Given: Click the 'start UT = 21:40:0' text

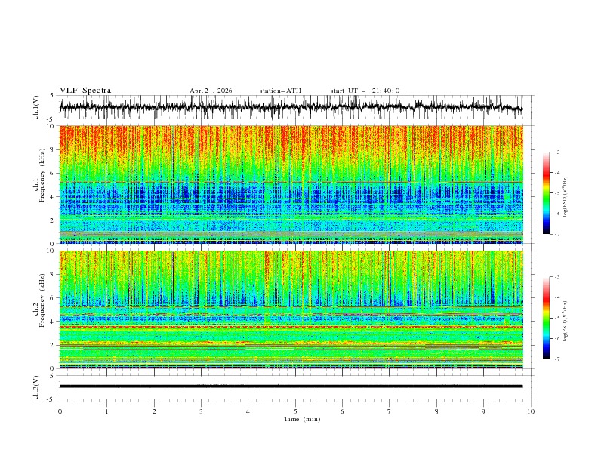Looking at the screenshot, I should [365, 91].
